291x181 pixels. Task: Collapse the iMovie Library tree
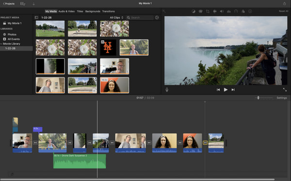tap(1, 44)
